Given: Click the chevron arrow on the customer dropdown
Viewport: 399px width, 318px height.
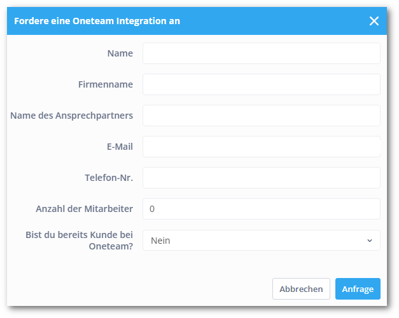Looking at the screenshot, I should pyautogui.click(x=370, y=241).
